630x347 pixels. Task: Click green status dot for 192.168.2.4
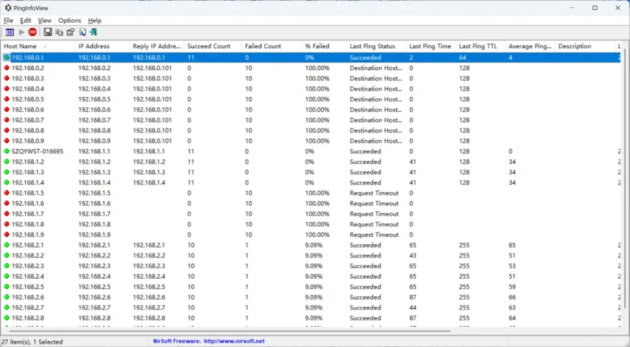point(7,276)
